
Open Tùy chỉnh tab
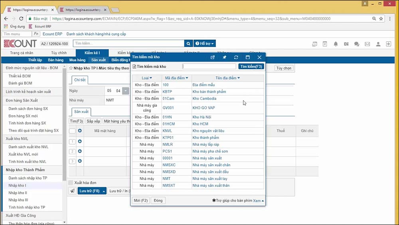click(59, 53)
